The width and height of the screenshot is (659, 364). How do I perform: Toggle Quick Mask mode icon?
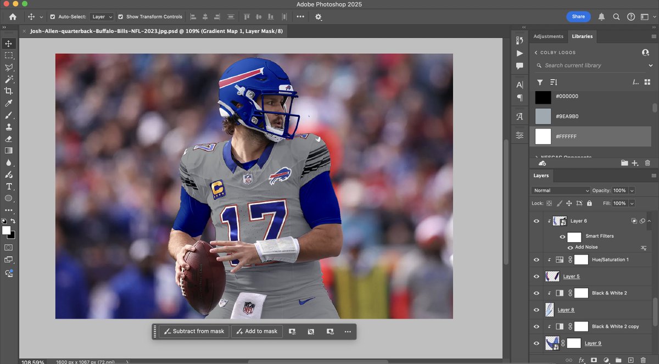pyautogui.click(x=8, y=248)
